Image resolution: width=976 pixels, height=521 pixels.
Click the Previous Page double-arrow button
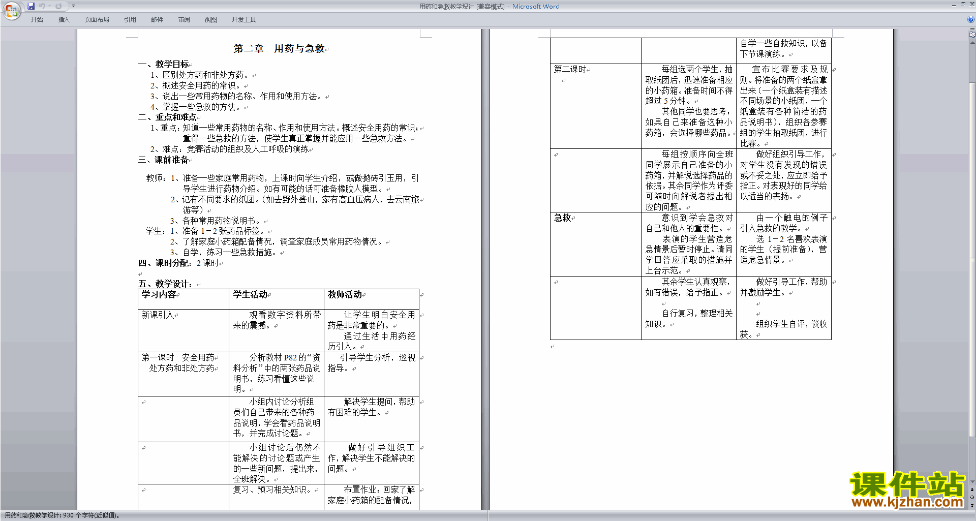pos(972,489)
